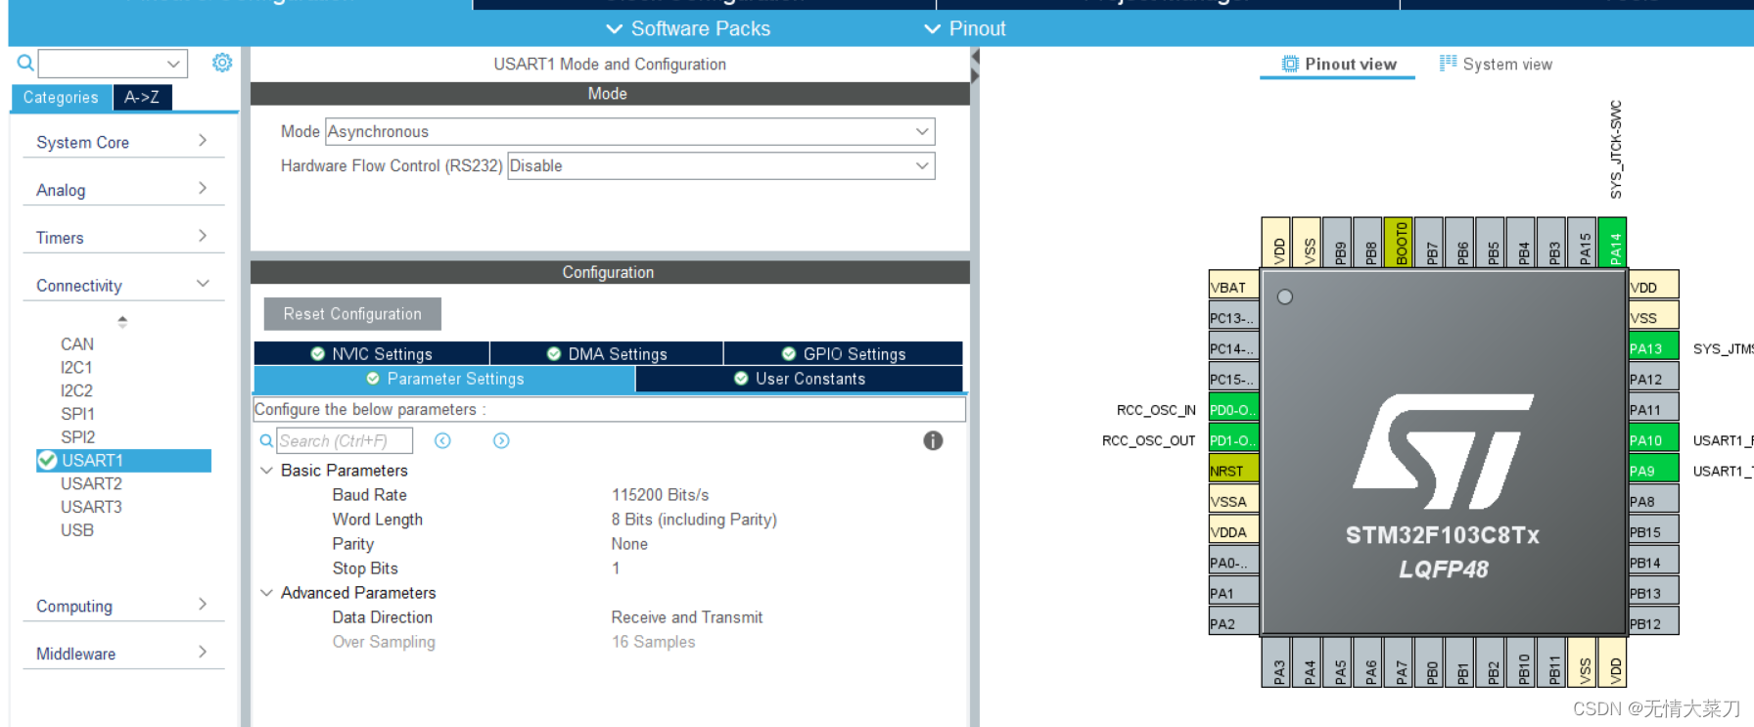
Task: Go to next search result arrow
Action: point(501,440)
